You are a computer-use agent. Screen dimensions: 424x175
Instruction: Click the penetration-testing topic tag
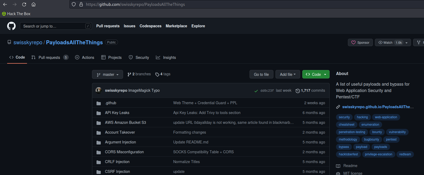click(x=352, y=132)
